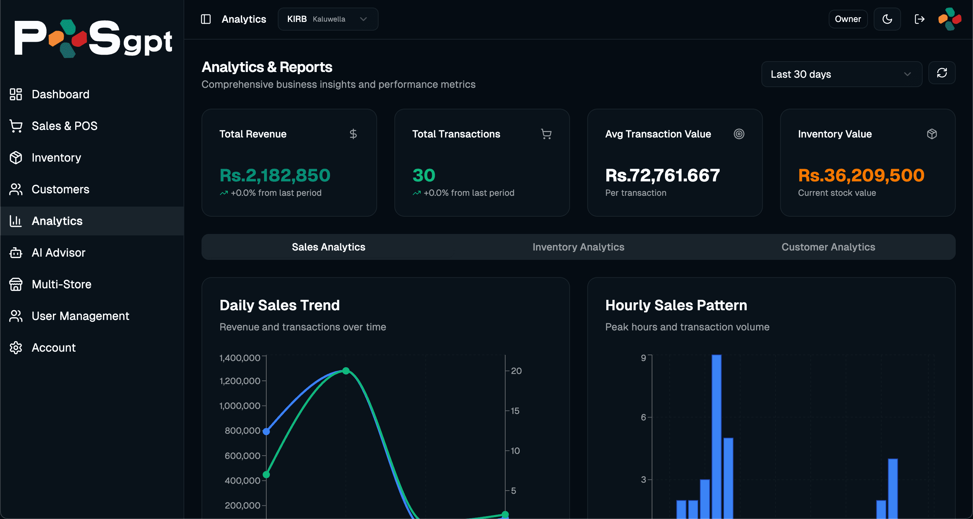Open the Customer Analytics tab
The height and width of the screenshot is (519, 973).
coord(828,247)
